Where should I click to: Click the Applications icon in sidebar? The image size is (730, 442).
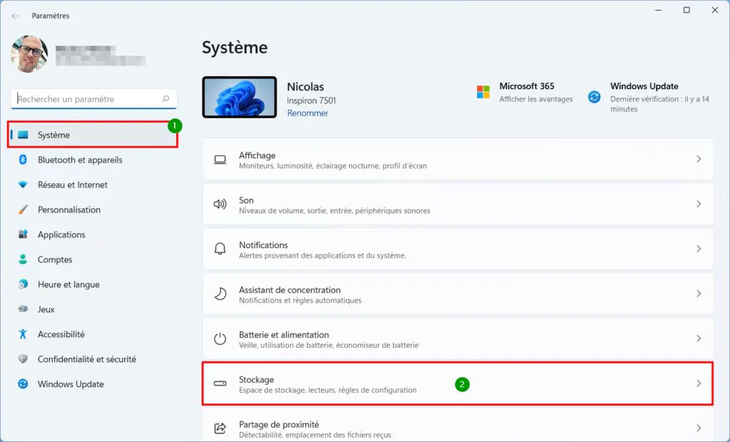coord(23,235)
